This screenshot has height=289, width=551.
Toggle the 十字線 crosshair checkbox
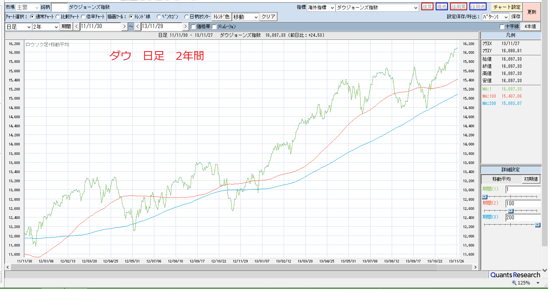[x=502, y=27]
